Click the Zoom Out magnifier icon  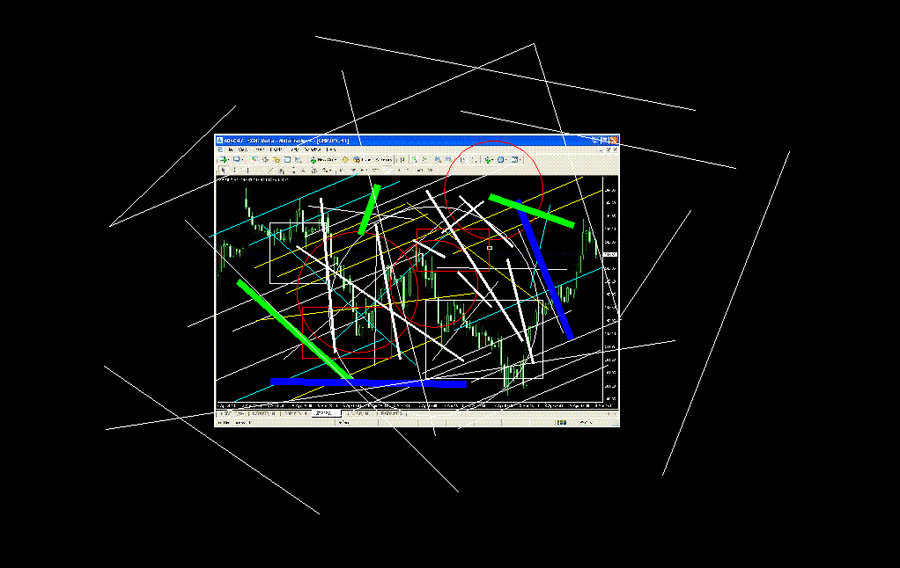448,160
